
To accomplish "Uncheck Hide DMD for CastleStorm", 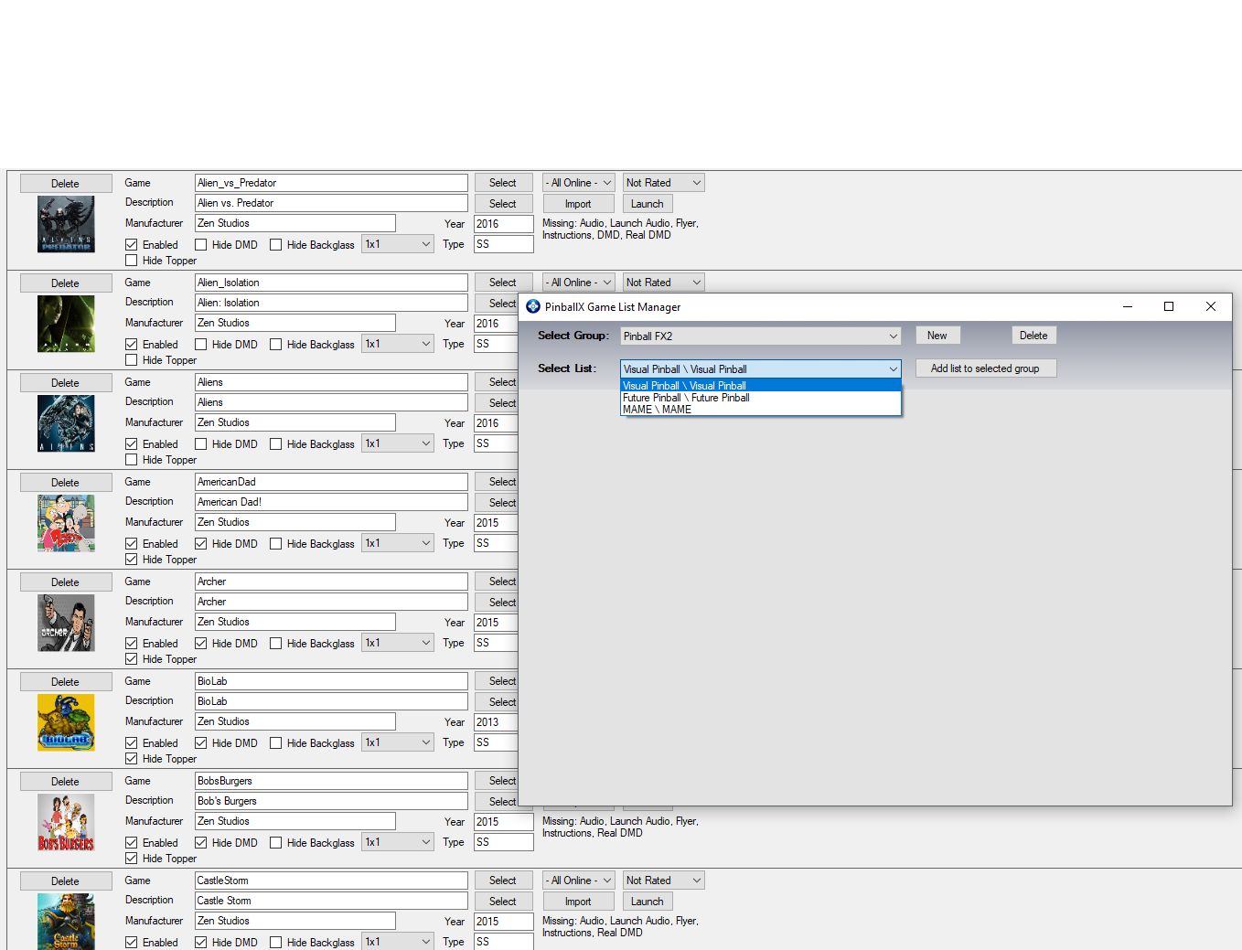I will (x=201, y=943).
